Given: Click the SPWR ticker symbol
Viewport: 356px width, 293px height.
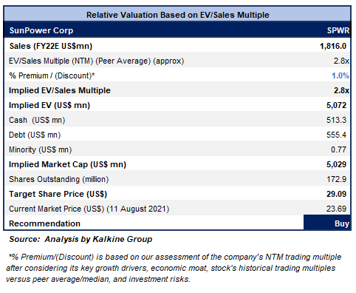Looking at the screenshot, I should click(x=338, y=30).
